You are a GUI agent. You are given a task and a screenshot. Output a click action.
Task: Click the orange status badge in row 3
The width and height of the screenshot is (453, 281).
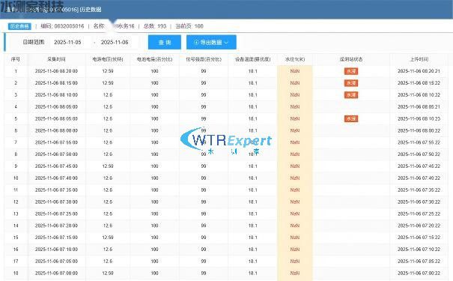(351, 95)
